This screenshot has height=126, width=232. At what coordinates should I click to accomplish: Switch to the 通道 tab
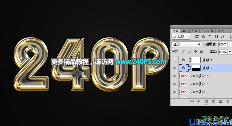coord(185,31)
